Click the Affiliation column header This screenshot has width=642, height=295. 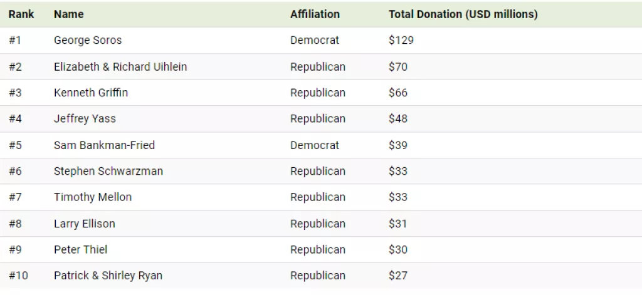315,14
